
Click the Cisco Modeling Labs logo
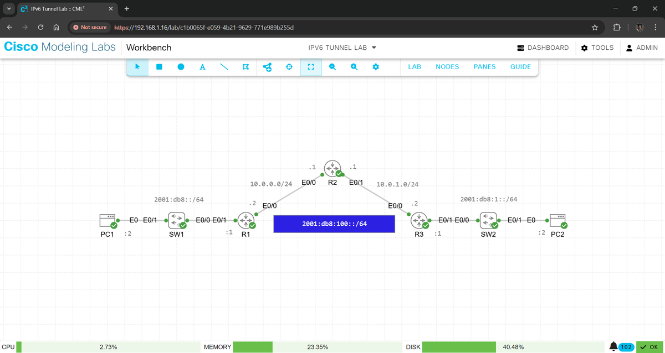[x=60, y=47]
